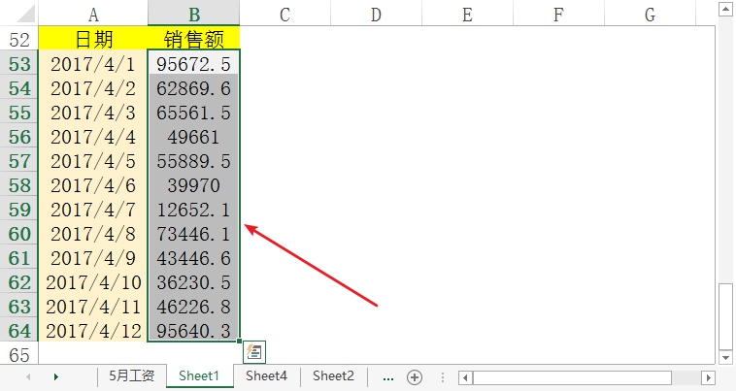This screenshot has width=736, height=391.
Task: Select row 65 header
Action: (x=19, y=354)
